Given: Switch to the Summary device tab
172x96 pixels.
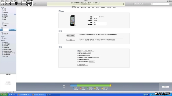Looking at the screenshot, I should coord(74,7).
